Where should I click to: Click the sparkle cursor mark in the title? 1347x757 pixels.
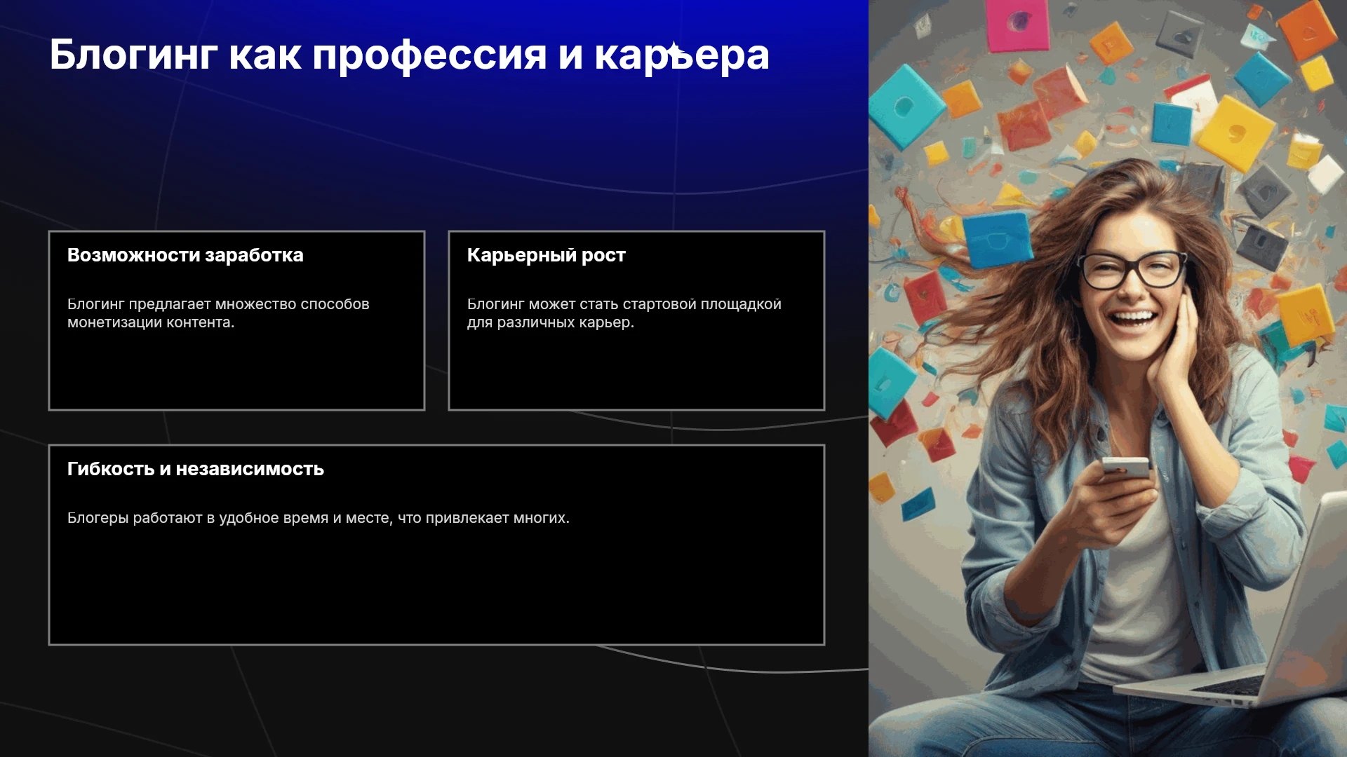673,50
